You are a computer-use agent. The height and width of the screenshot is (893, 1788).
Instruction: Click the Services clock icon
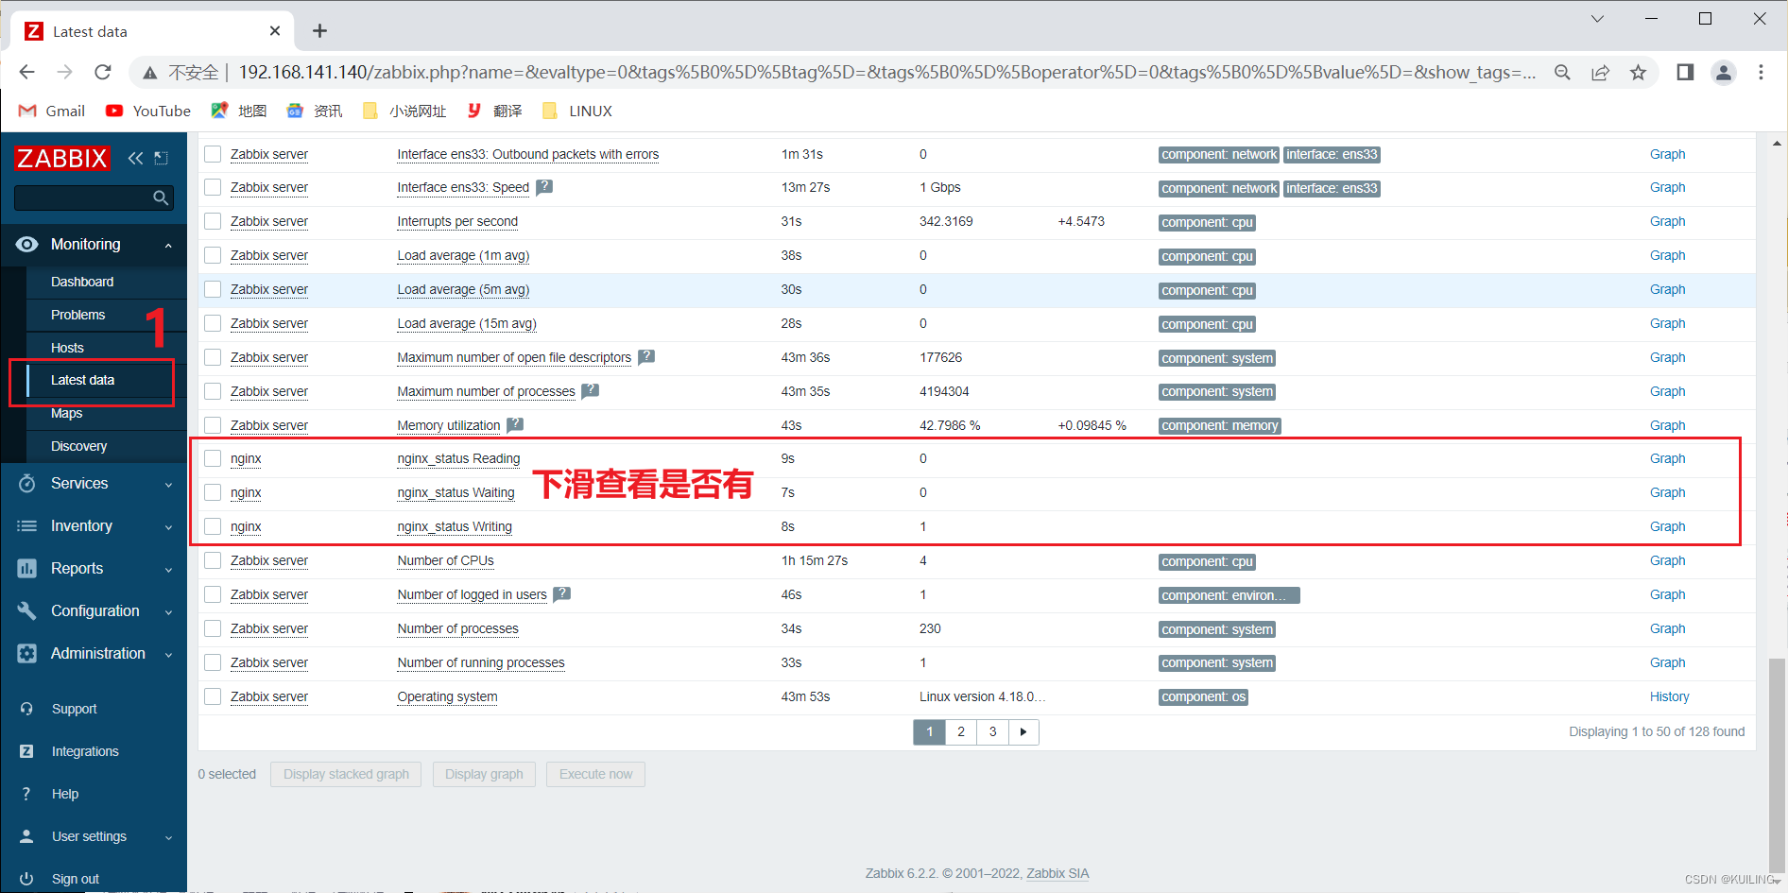(27, 484)
